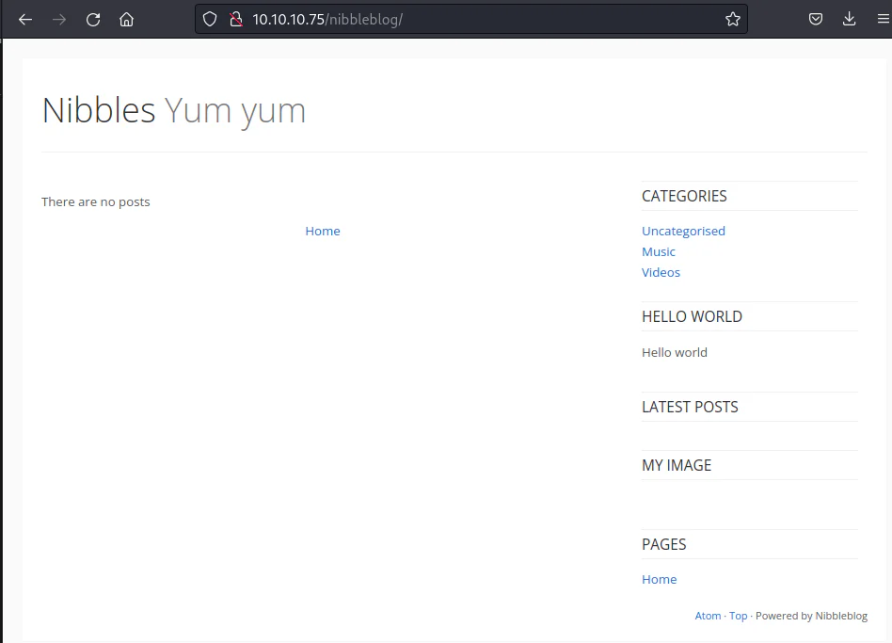Click the 'Hello world' widget text
Image resolution: width=892 pixels, height=643 pixels.
pos(674,352)
